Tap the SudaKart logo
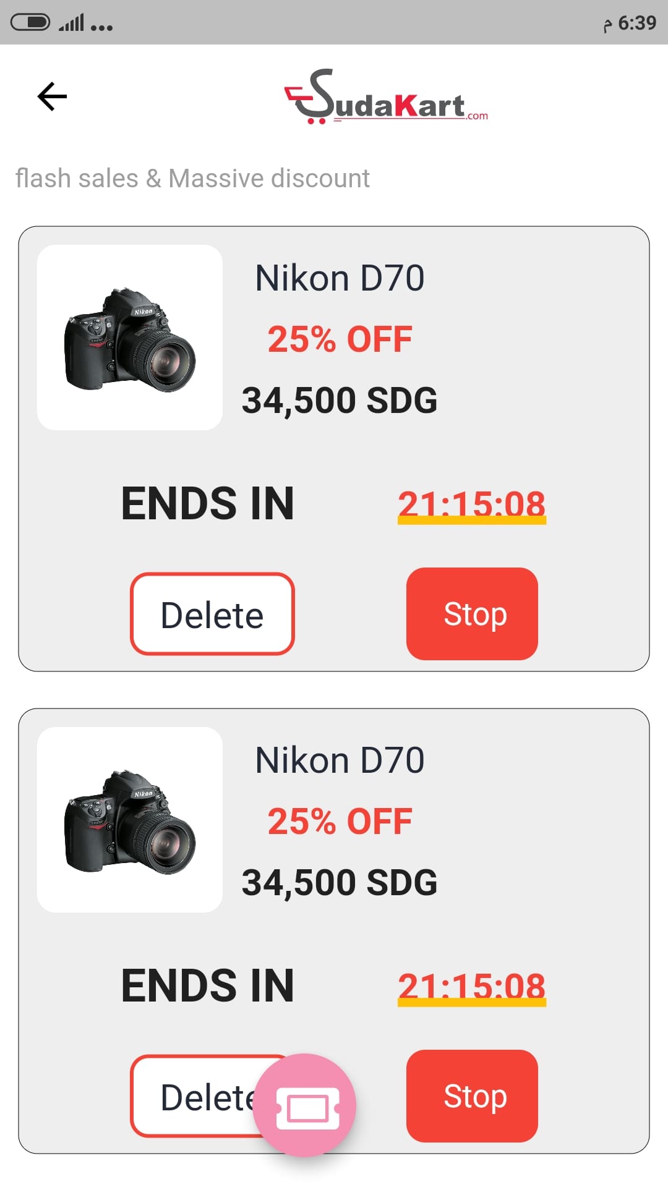 (385, 98)
